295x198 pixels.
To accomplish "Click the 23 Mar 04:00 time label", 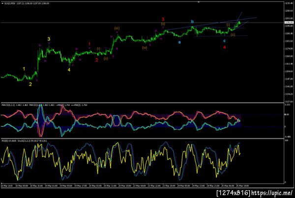I will point(140,186).
